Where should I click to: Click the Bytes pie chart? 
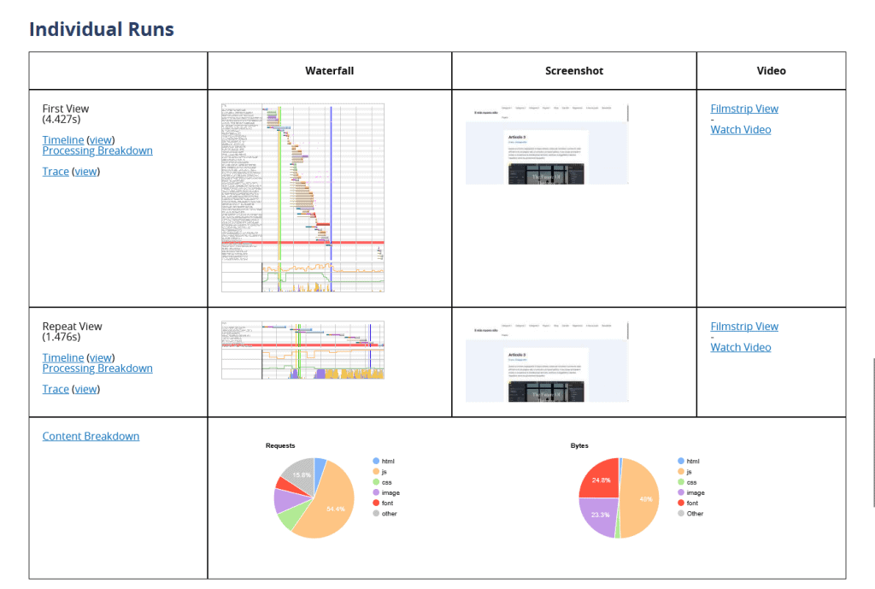[619, 498]
